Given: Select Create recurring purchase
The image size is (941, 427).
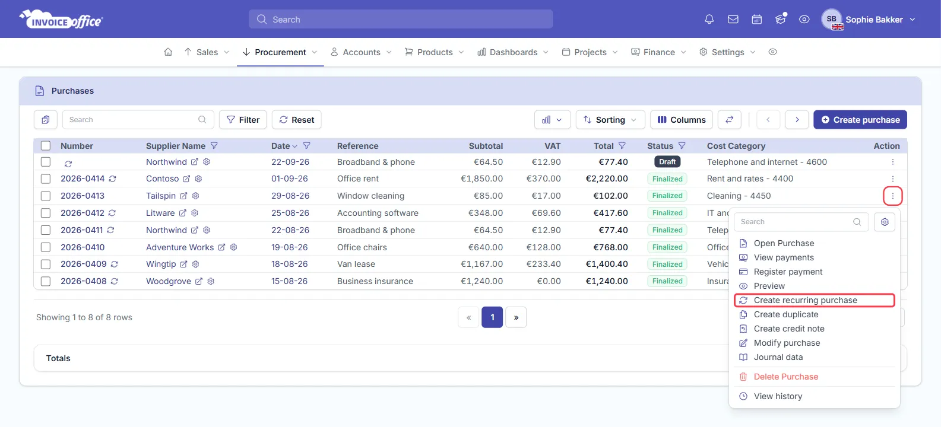Looking at the screenshot, I should 815,300.
